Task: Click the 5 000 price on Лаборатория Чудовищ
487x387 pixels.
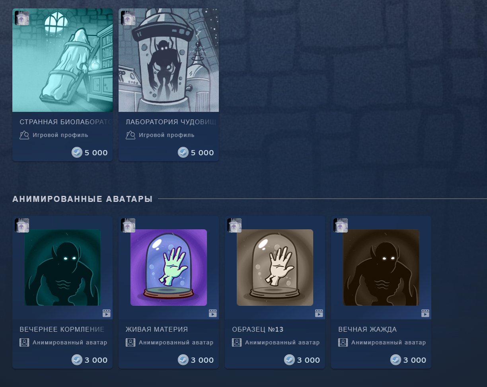Action: 203,152
